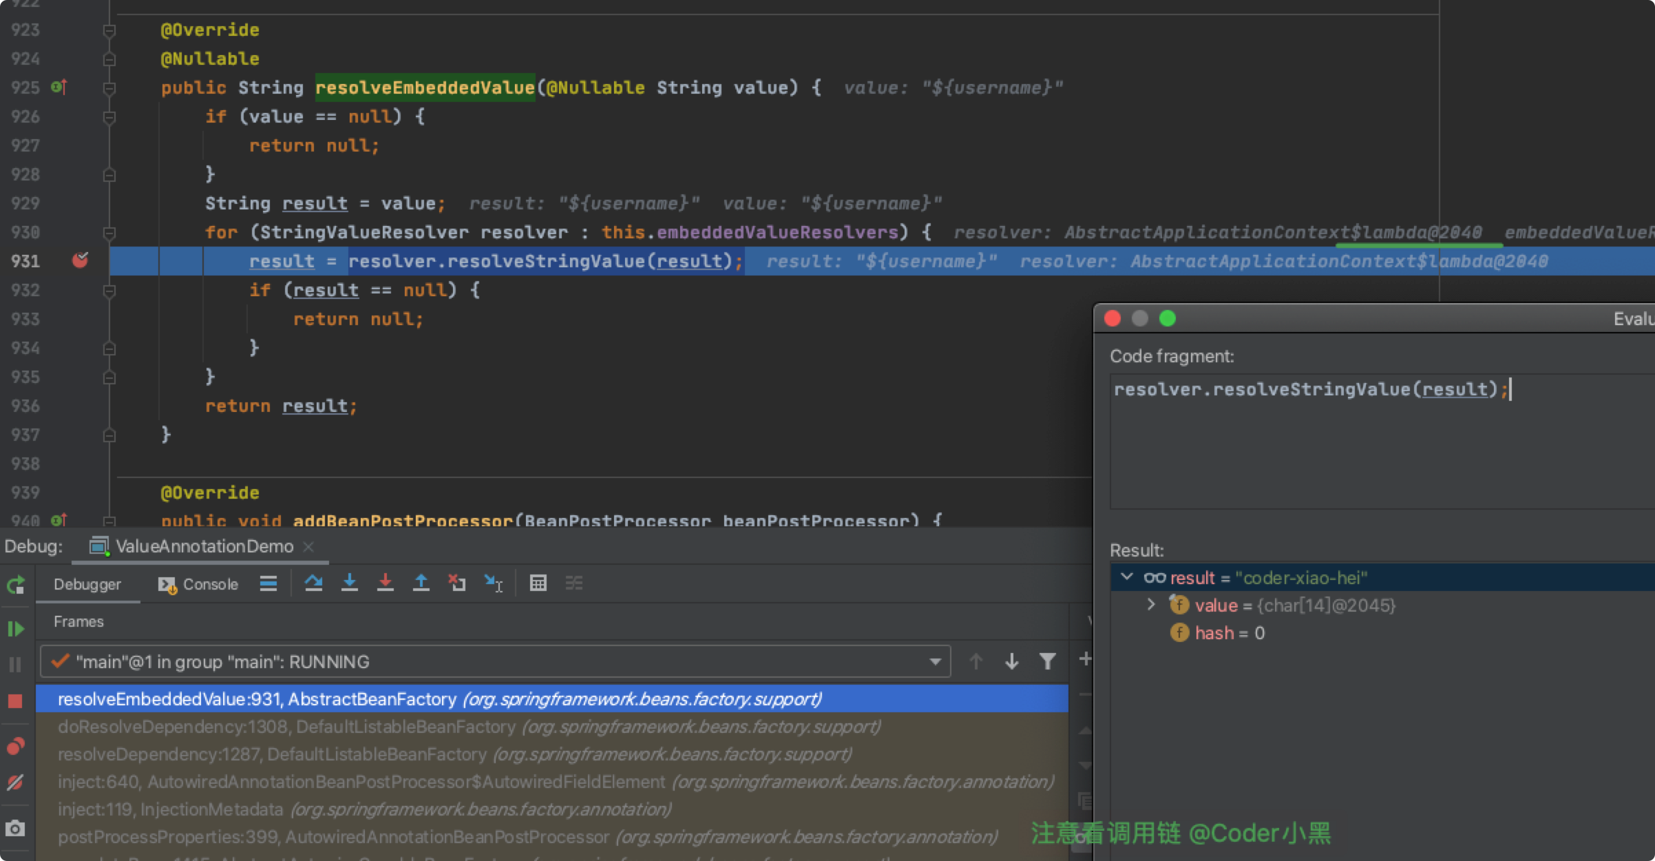Click the Threads view lines icon
The image size is (1655, 861).
pyautogui.click(x=268, y=583)
